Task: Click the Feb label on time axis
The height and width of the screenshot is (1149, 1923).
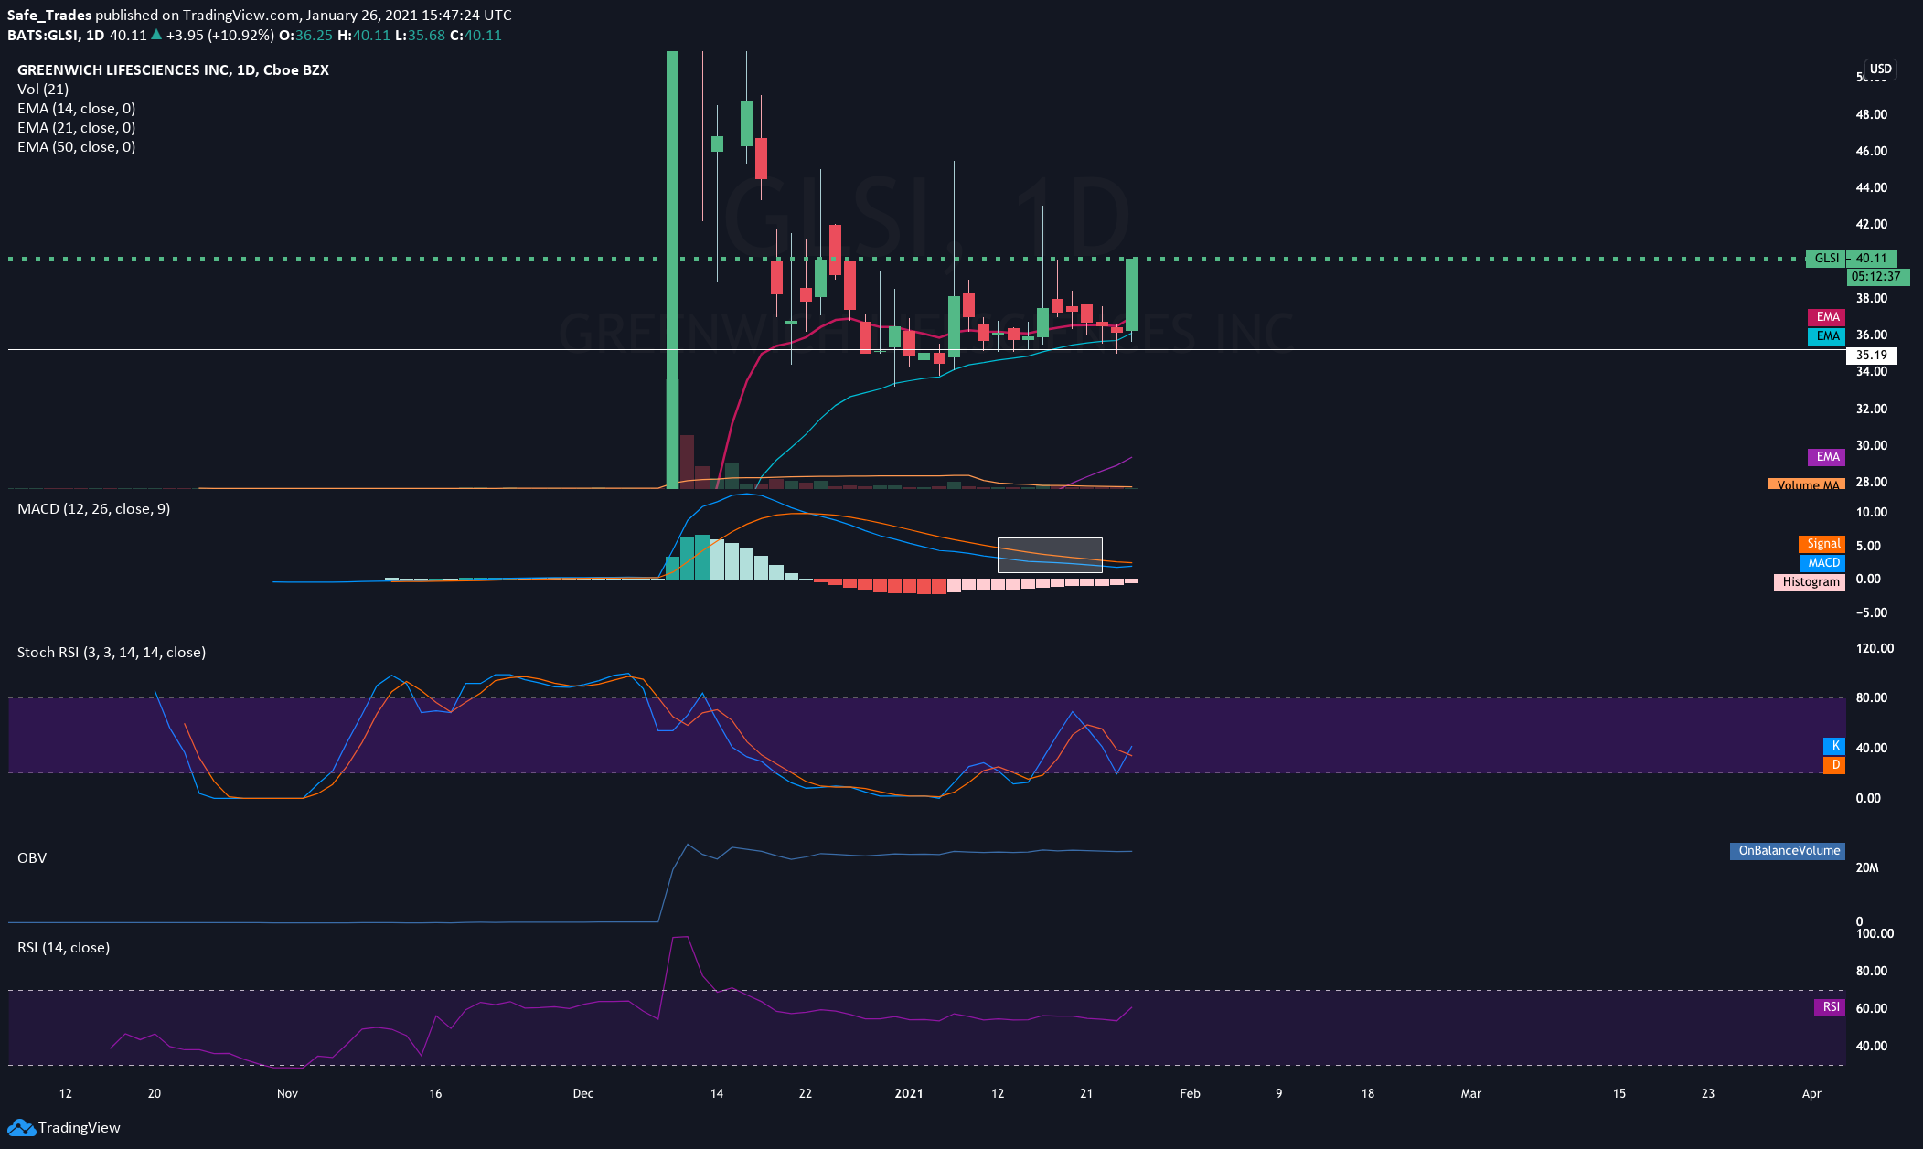Action: click(x=1190, y=1093)
